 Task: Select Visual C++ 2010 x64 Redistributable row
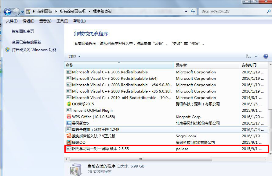pyautogui.click(x=166, y=98)
